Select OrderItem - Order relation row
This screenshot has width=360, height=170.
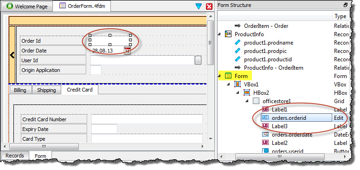click(266, 26)
